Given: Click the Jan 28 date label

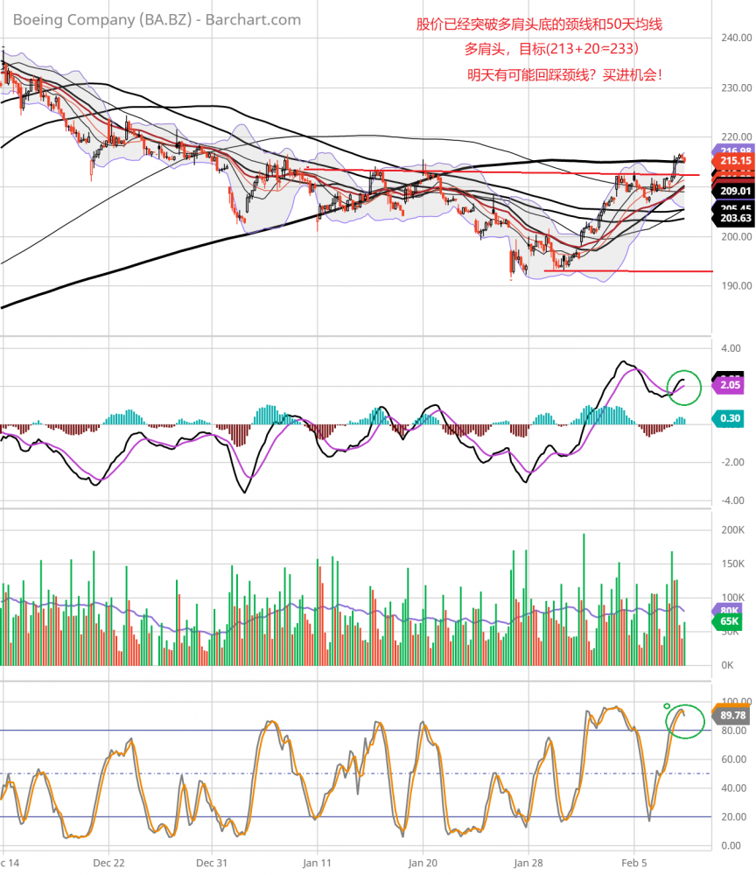Looking at the screenshot, I should (528, 861).
